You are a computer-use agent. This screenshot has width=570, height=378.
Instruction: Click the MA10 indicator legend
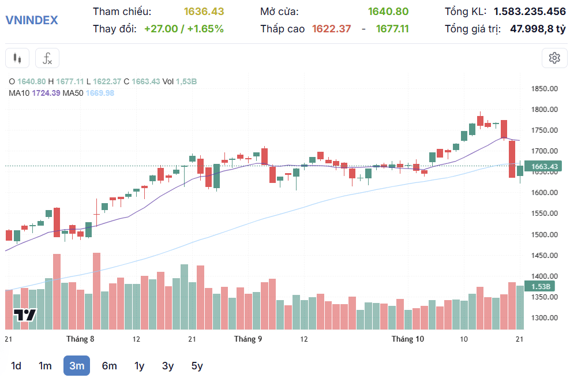pyautogui.click(x=35, y=93)
